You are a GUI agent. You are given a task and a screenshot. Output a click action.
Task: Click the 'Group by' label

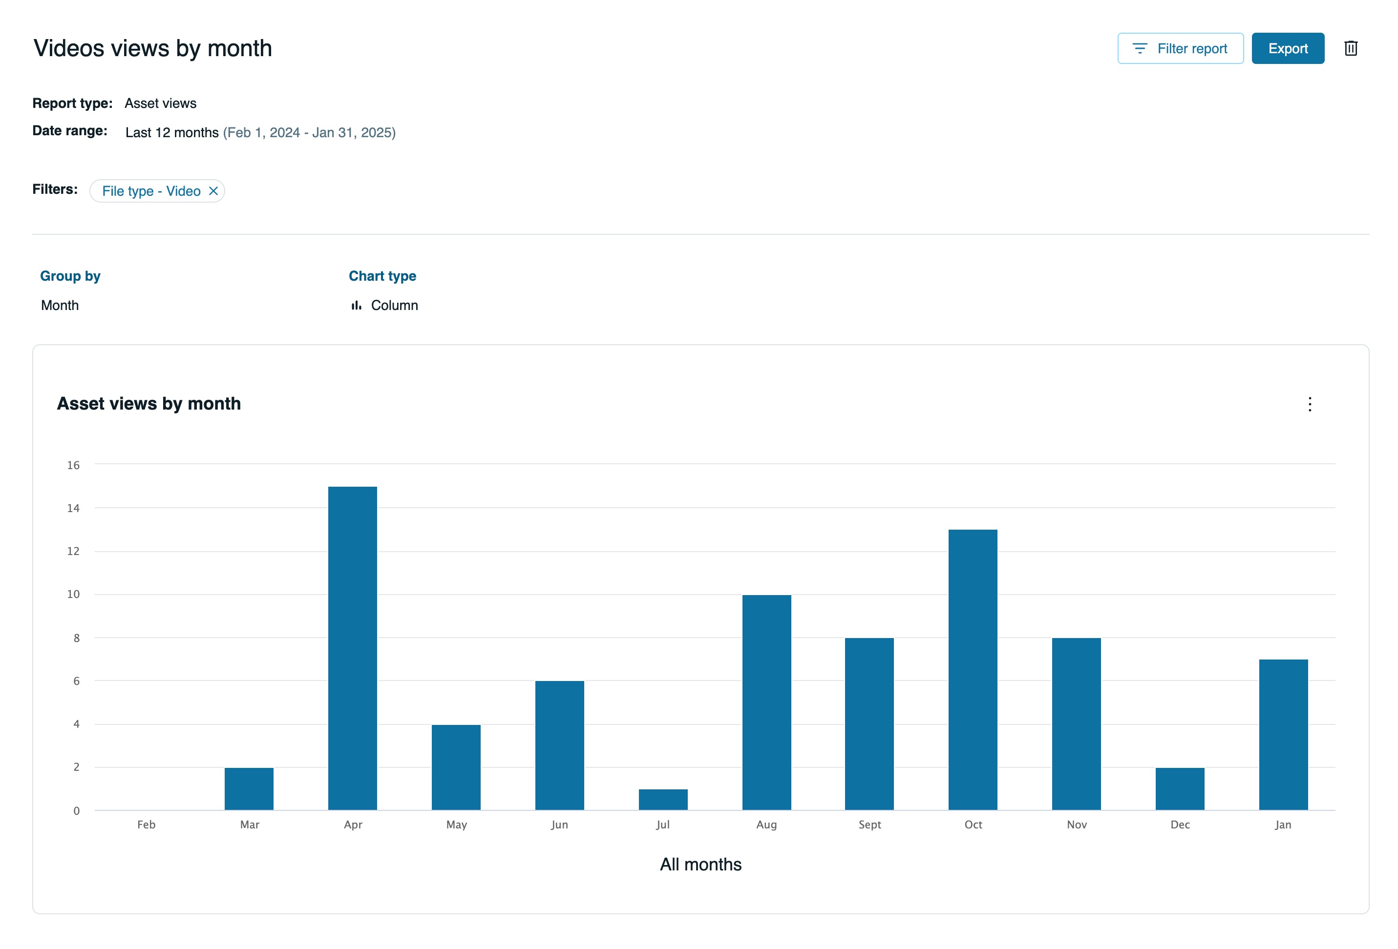pos(70,276)
